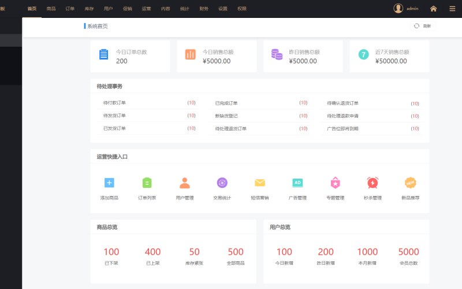Click the admin avatar picture
The height and width of the screenshot is (289, 462).
tap(398, 8)
